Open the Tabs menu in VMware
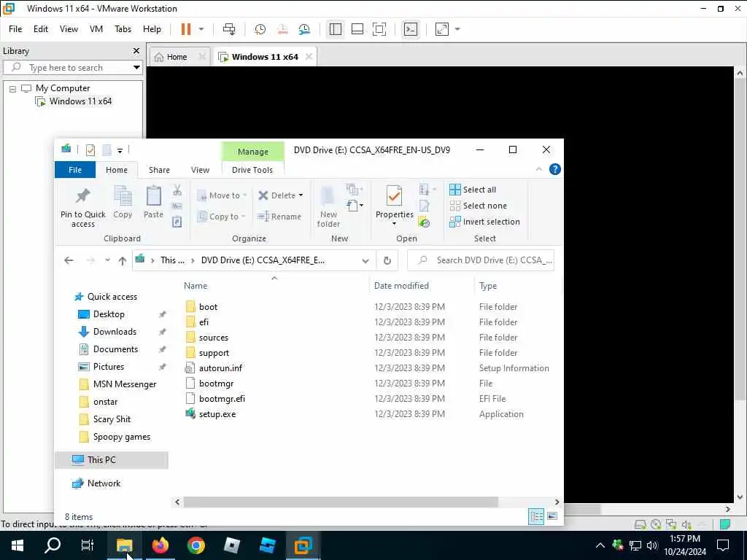747x560 pixels. point(123,29)
